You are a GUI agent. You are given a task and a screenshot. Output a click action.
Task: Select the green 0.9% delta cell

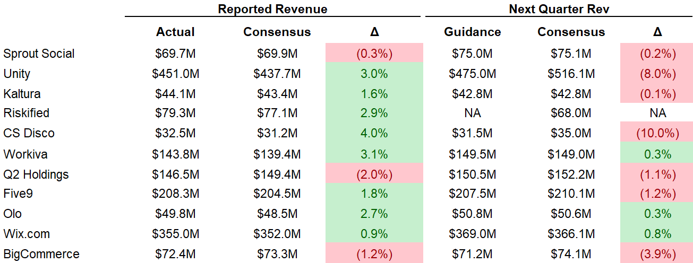(x=374, y=234)
